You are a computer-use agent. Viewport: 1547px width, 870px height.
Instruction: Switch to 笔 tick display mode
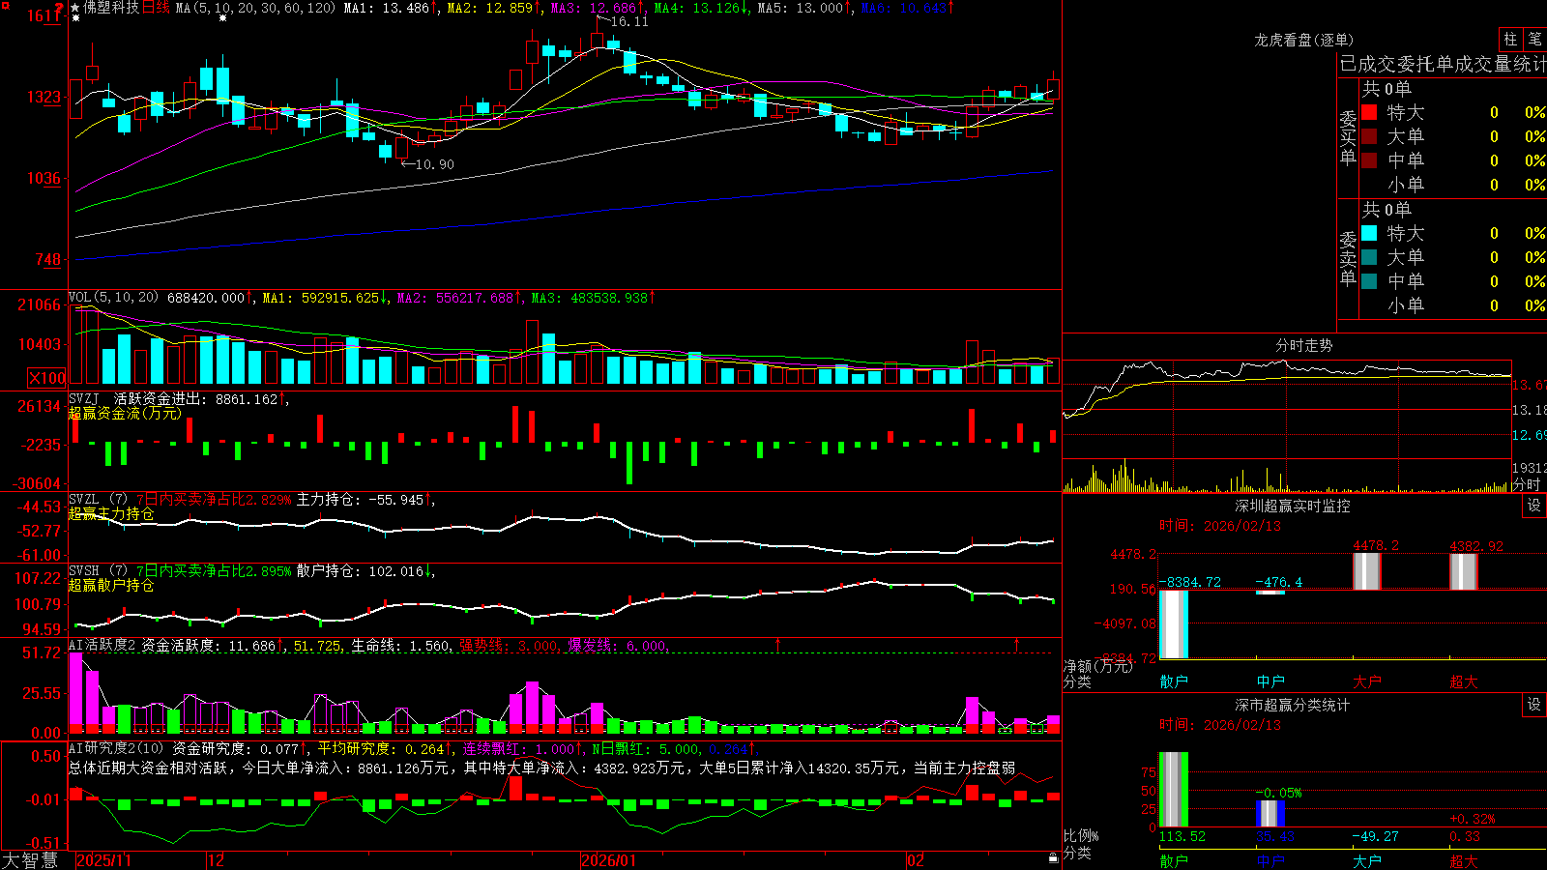[1534, 39]
